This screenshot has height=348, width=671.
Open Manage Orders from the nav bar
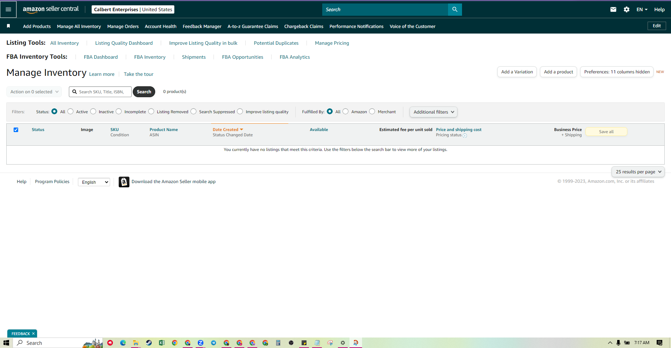coord(123,26)
